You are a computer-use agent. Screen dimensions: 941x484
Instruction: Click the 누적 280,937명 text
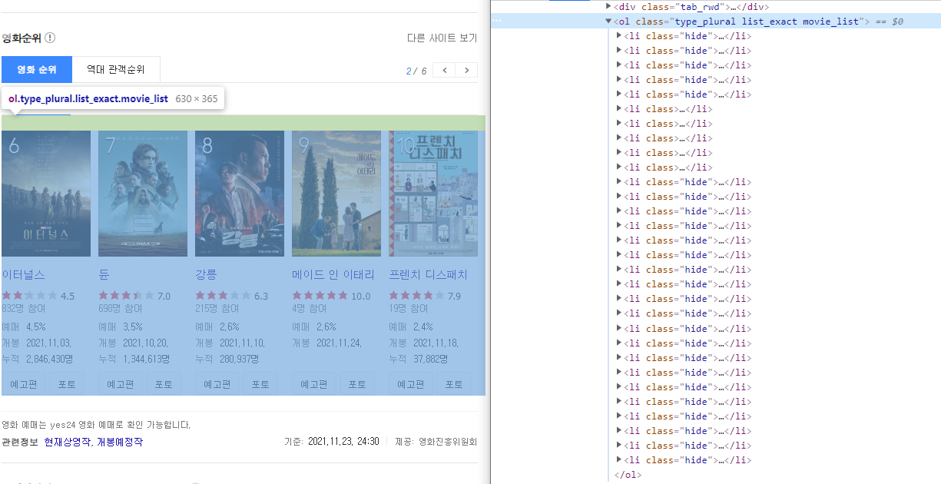pyautogui.click(x=227, y=359)
